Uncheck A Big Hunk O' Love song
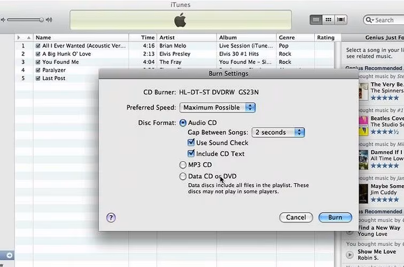404x267 pixels. (x=38, y=54)
